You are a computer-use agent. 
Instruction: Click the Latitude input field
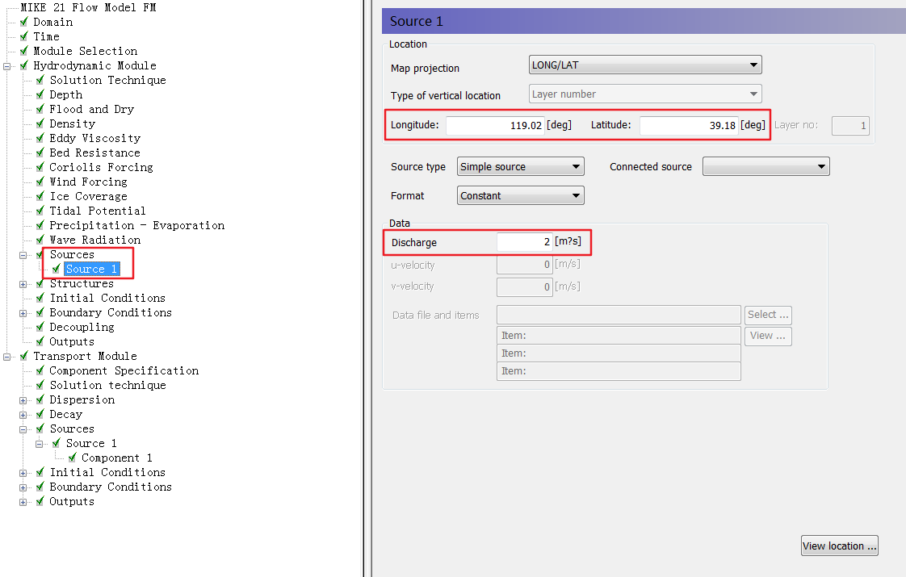tap(689, 125)
